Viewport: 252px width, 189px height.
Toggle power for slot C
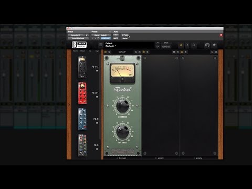[x=182, y=52]
